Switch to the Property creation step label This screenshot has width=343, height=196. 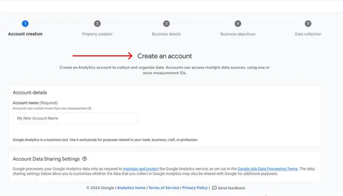coord(97,34)
